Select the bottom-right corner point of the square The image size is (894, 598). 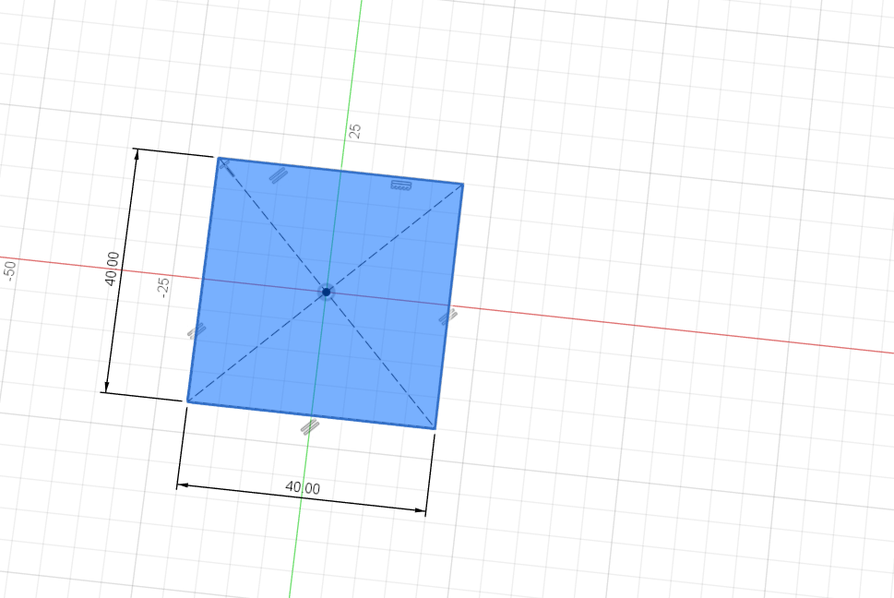point(435,428)
